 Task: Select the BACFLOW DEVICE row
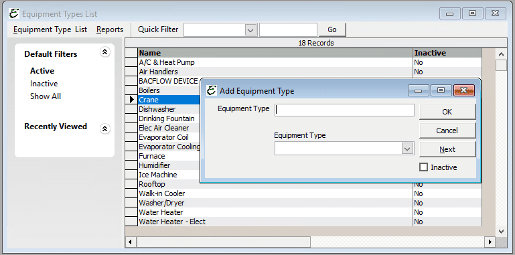click(169, 81)
